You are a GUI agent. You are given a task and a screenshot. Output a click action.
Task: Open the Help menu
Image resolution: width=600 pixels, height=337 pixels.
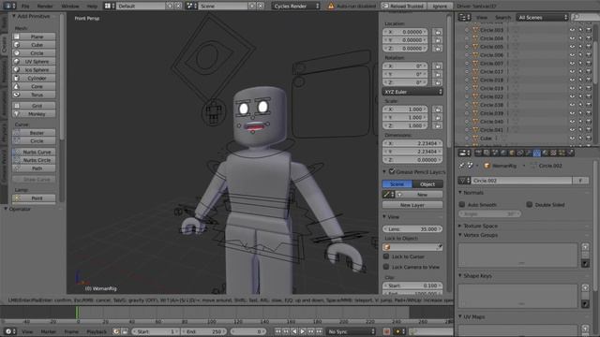tap(92, 7)
